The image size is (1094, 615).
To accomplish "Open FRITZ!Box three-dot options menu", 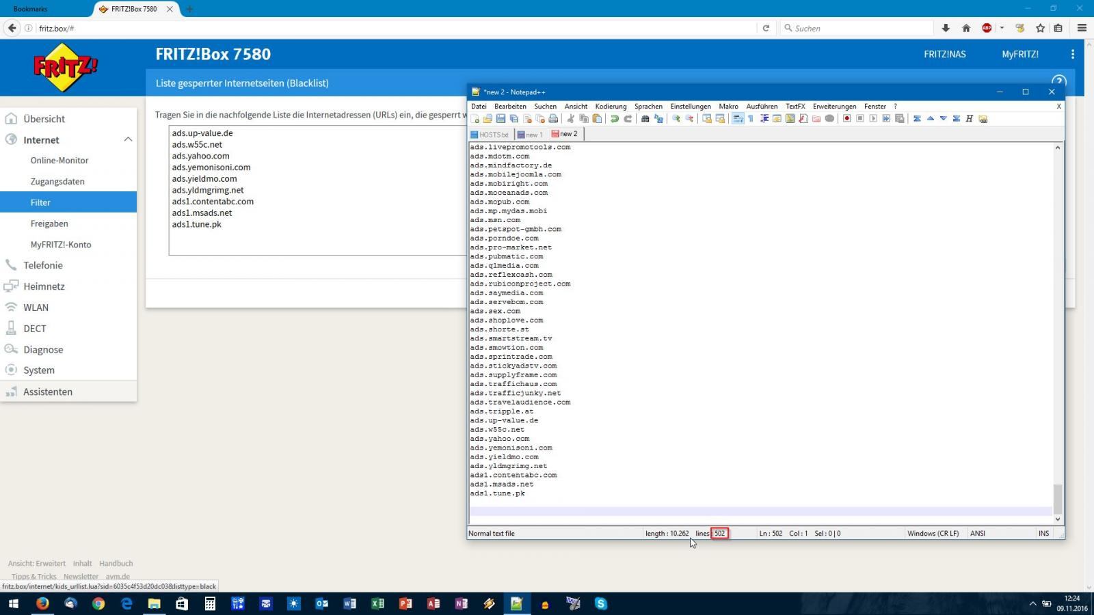I will pyautogui.click(x=1072, y=54).
